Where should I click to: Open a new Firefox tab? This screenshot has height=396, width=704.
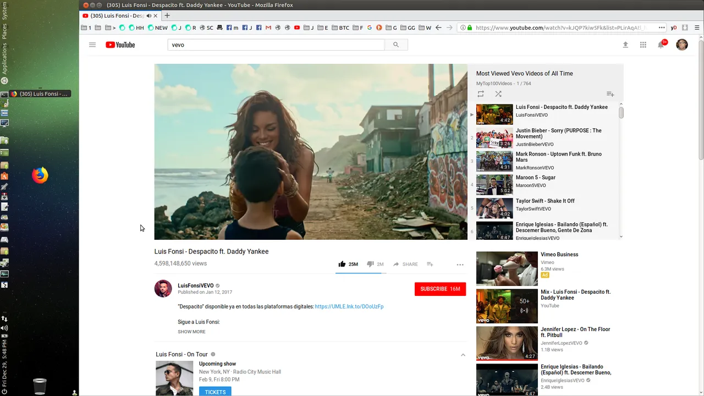(x=167, y=16)
